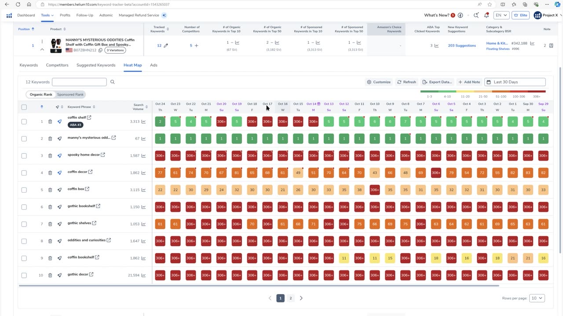Open the 203 Suggestions link
This screenshot has height=316, width=563.
coord(462,46)
